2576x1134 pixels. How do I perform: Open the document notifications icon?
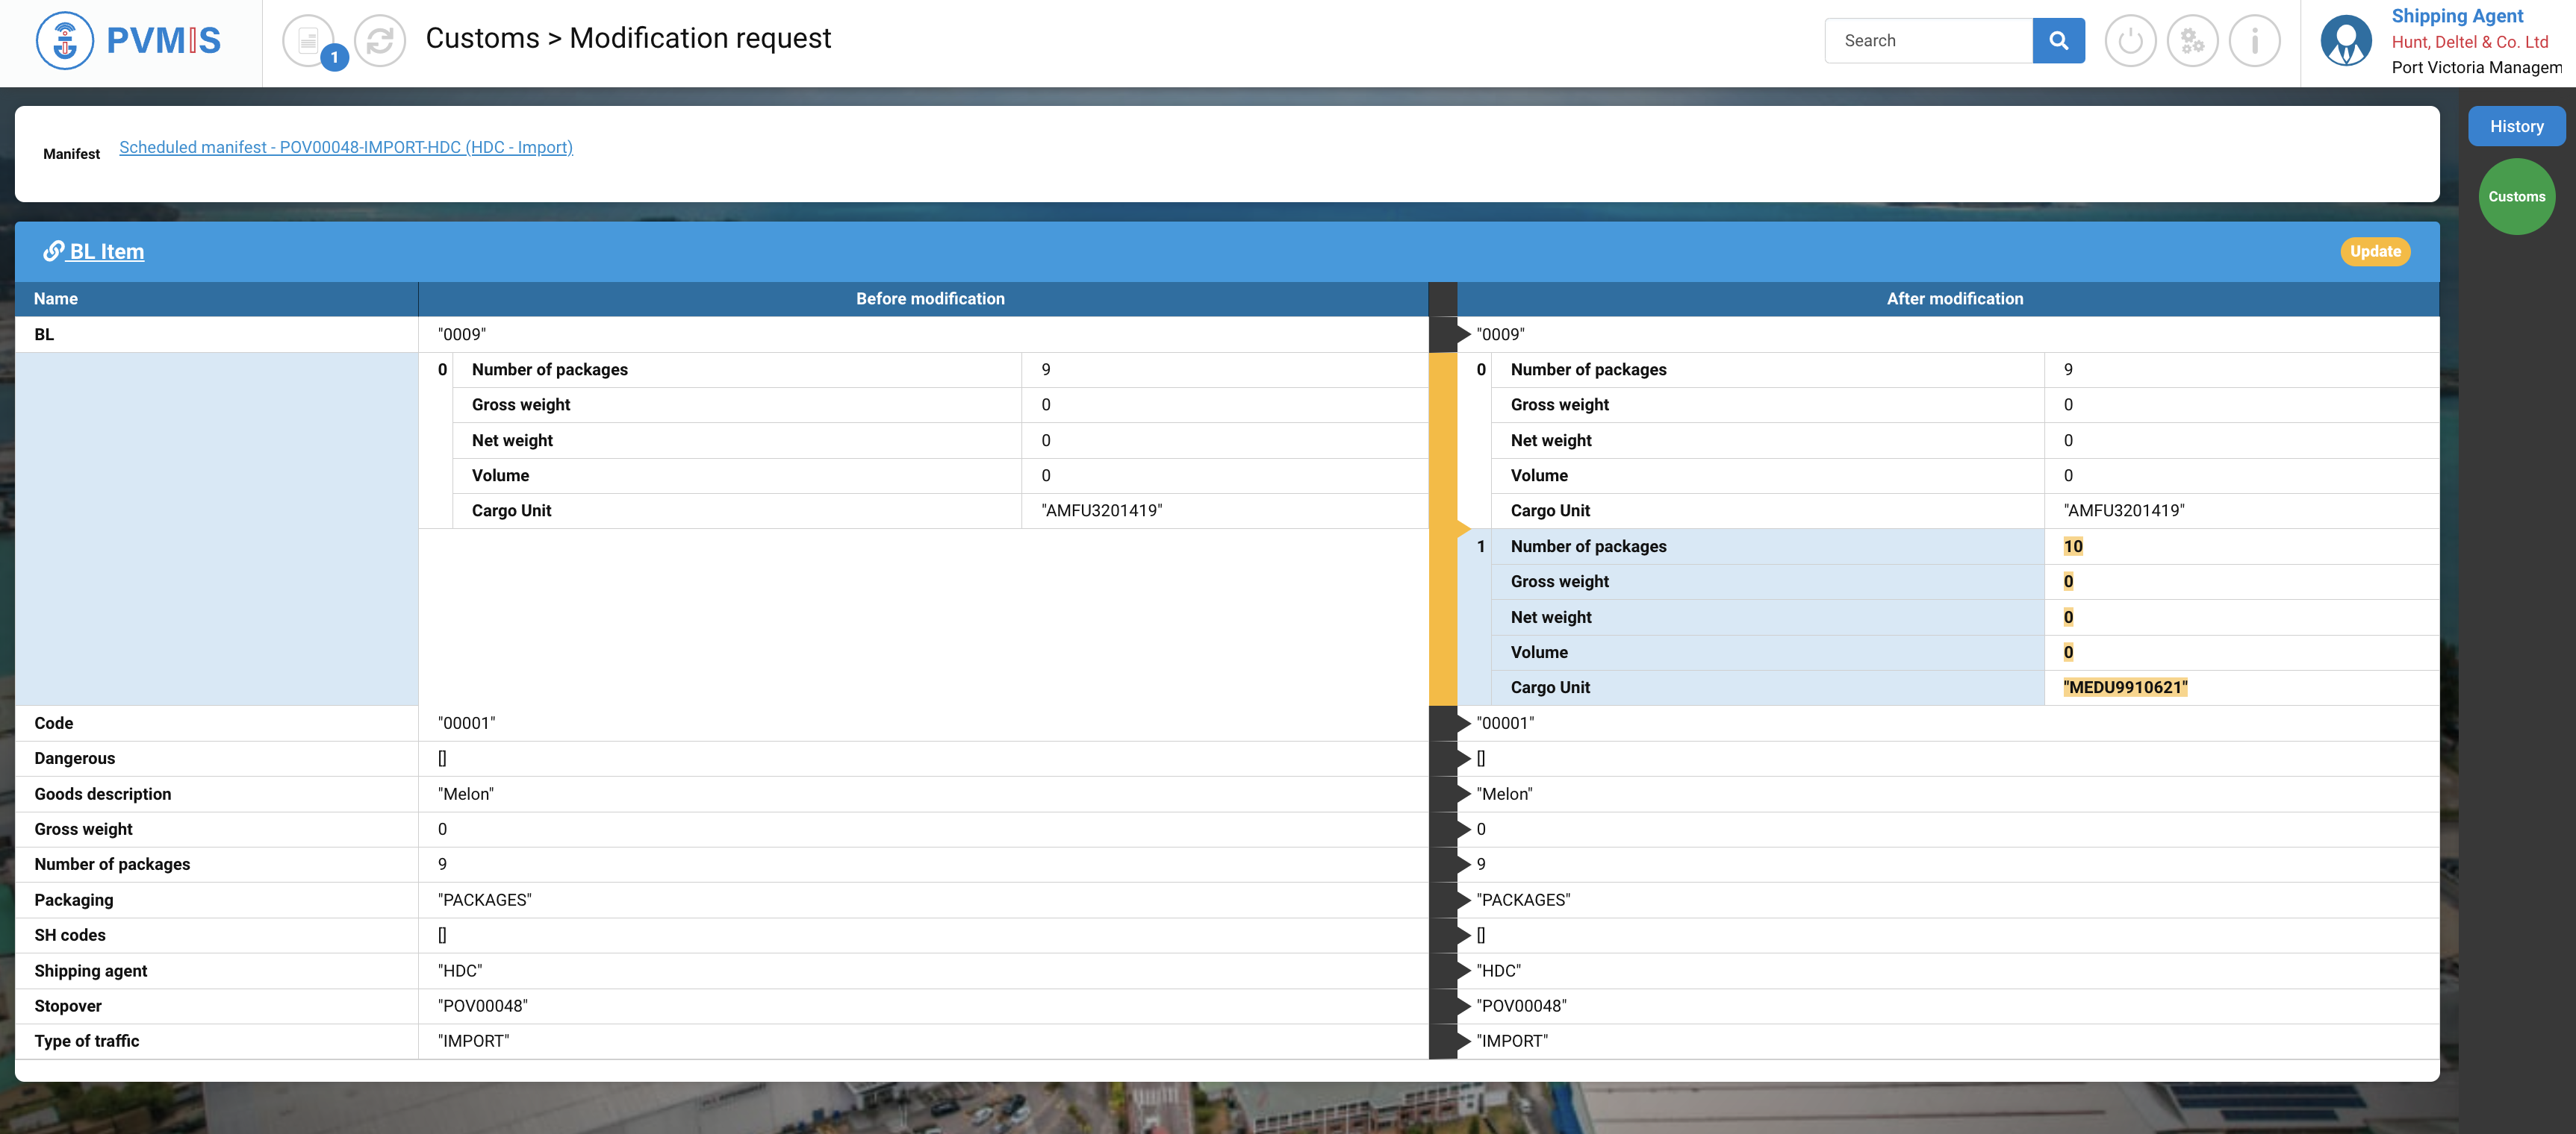(308, 40)
